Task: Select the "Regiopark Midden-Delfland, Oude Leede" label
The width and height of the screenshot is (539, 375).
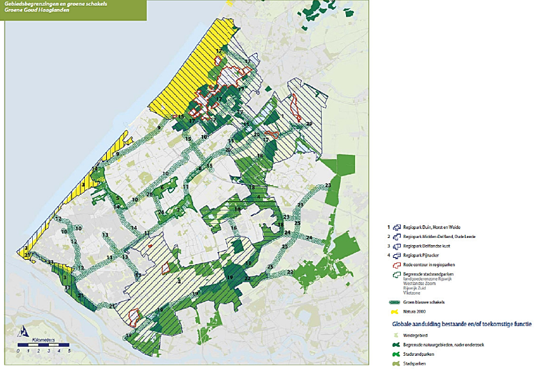Action: tap(439, 237)
